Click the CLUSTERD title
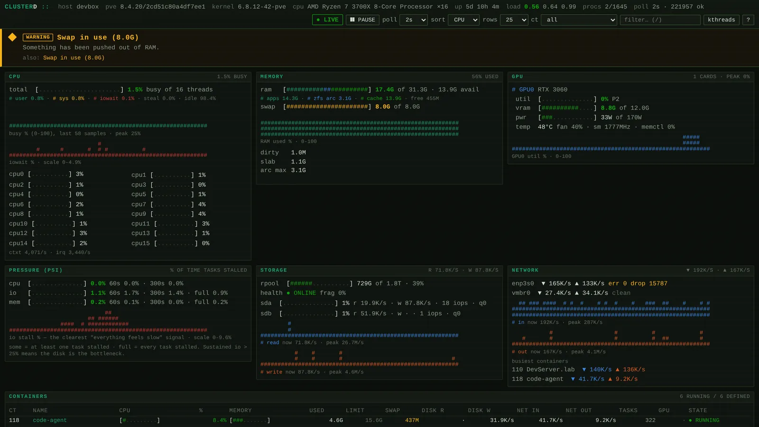The height and width of the screenshot is (427, 759). 21,7
